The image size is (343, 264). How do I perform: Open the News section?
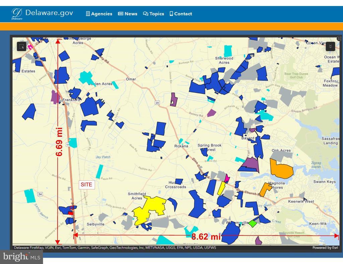pyautogui.click(x=128, y=14)
